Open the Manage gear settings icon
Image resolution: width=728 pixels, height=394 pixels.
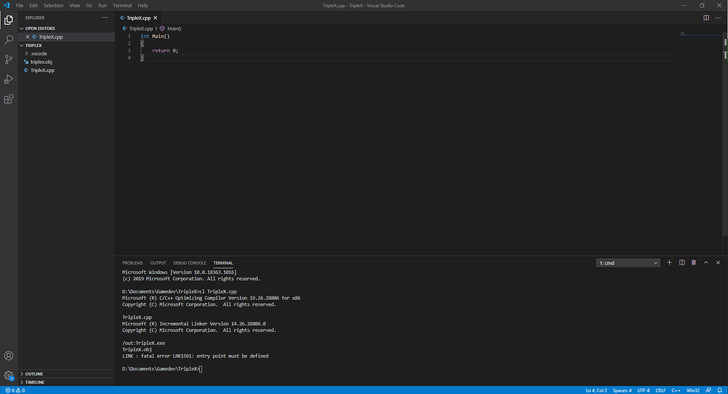point(9,375)
